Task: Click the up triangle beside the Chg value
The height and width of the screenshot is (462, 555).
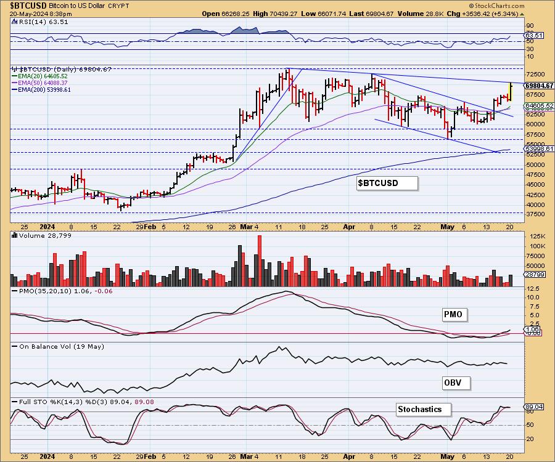Action: (522, 14)
